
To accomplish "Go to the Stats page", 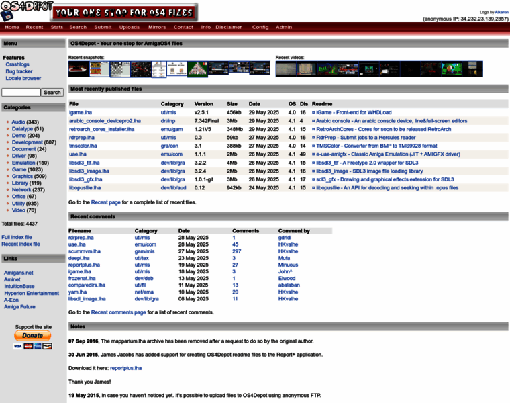I will pyautogui.click(x=57, y=27).
